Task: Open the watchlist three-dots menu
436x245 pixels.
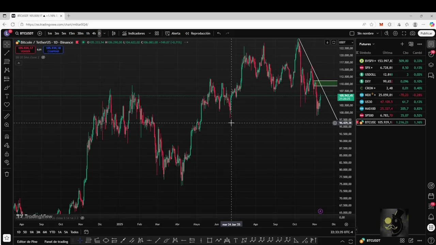Action: click(x=420, y=44)
